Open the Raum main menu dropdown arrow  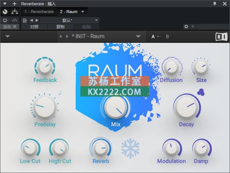(x=7, y=36)
